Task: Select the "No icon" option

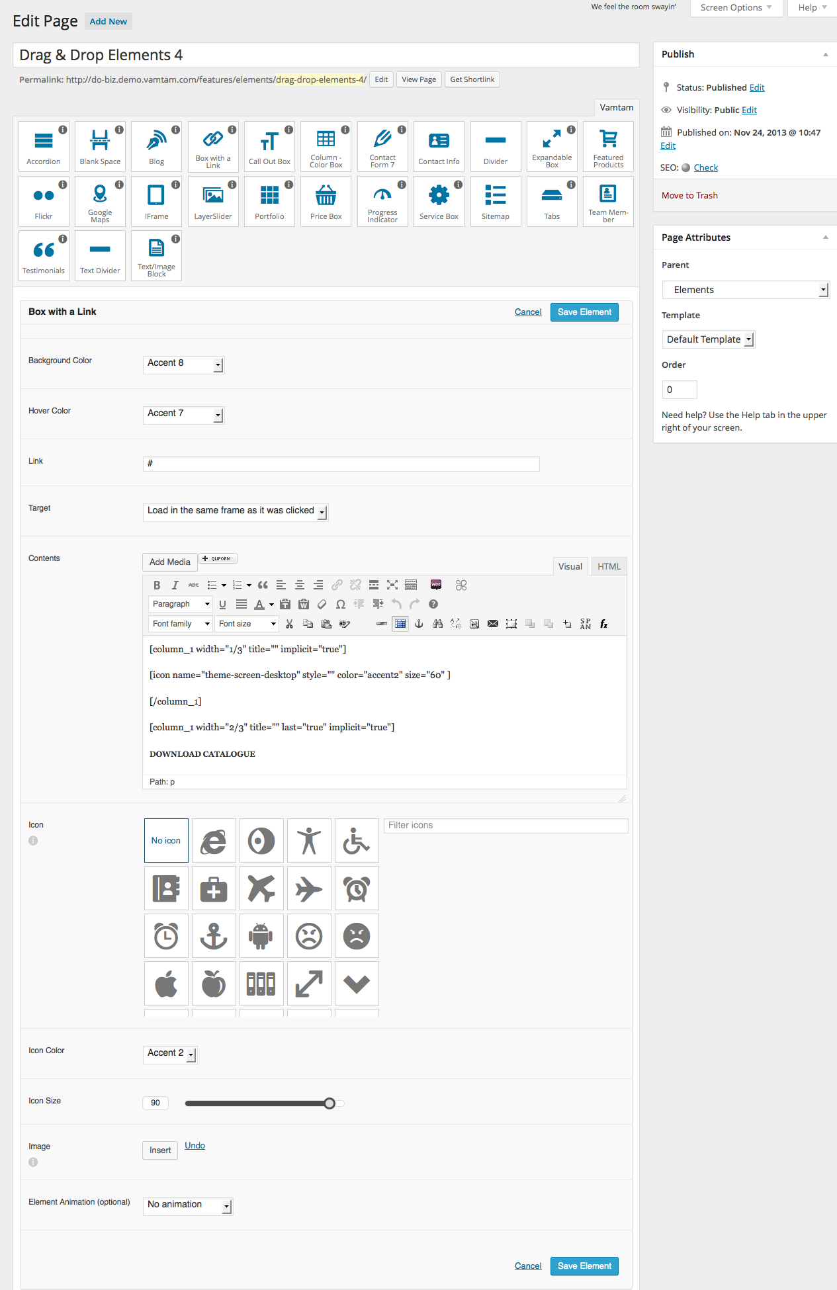Action: coord(166,841)
